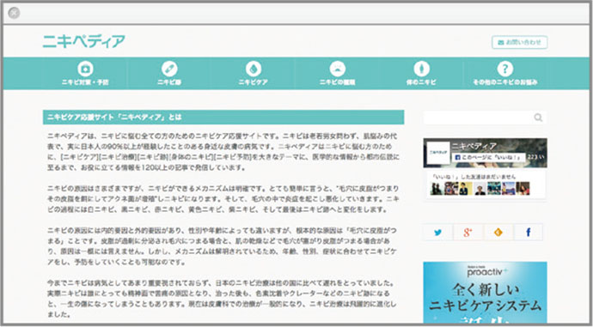This screenshot has height=327, width=593.
Task: Click the ニキペディア page name in Facebook widget
Action: click(x=474, y=146)
